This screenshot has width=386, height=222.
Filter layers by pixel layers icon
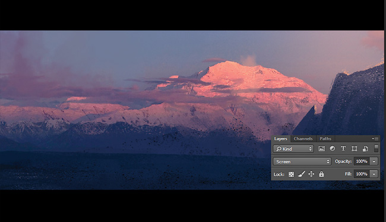[x=321, y=149]
